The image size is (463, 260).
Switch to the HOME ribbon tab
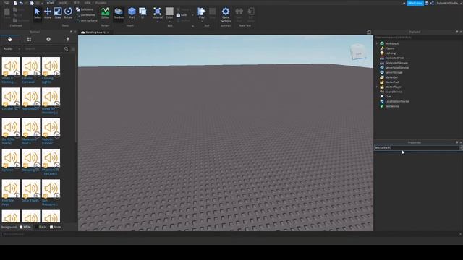click(x=51, y=3)
